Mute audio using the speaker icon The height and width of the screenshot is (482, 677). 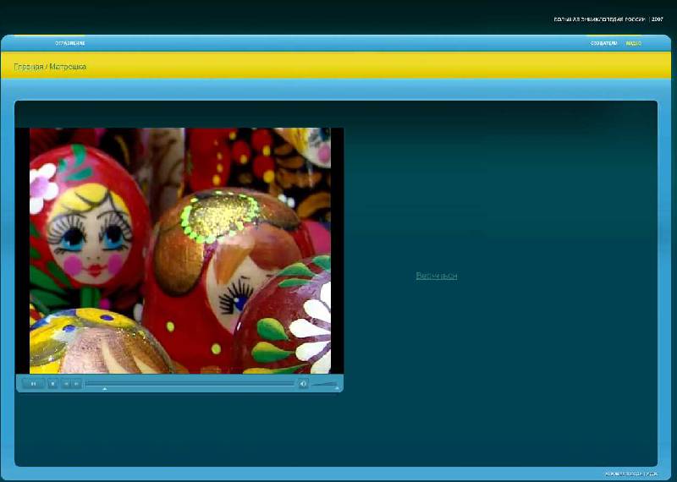303,384
